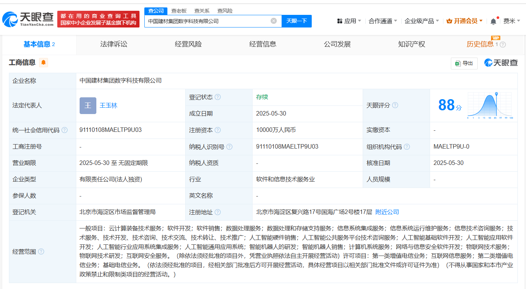526x289 pixels.
Task: Clear the search box with X icon
Action: coord(273,21)
